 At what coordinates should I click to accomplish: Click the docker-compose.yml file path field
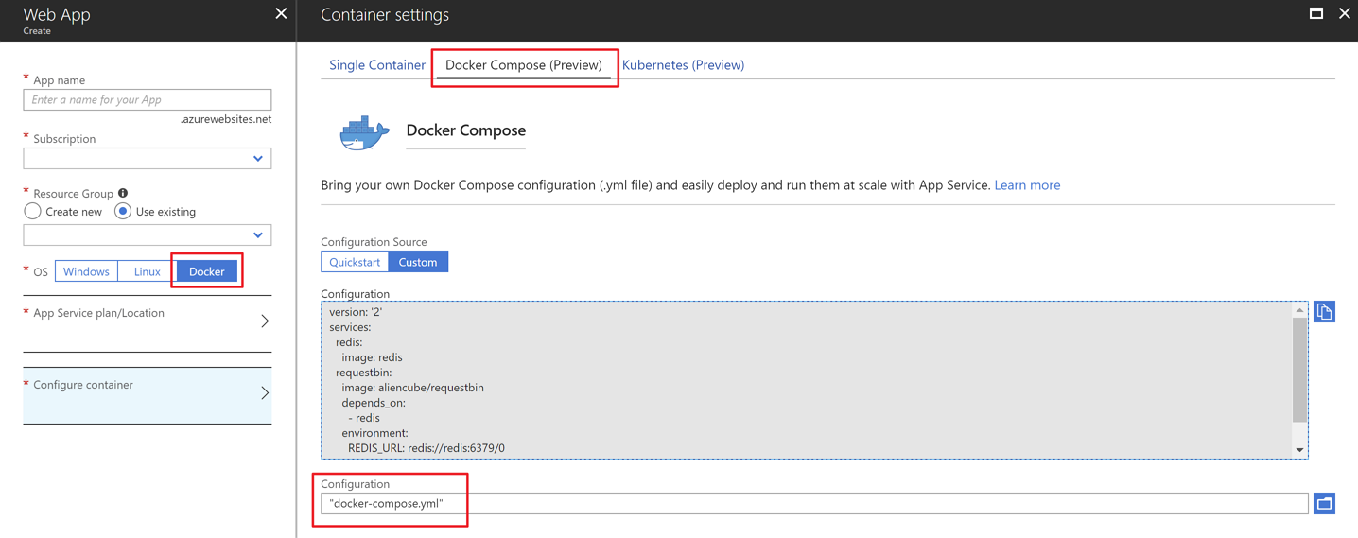click(814, 504)
